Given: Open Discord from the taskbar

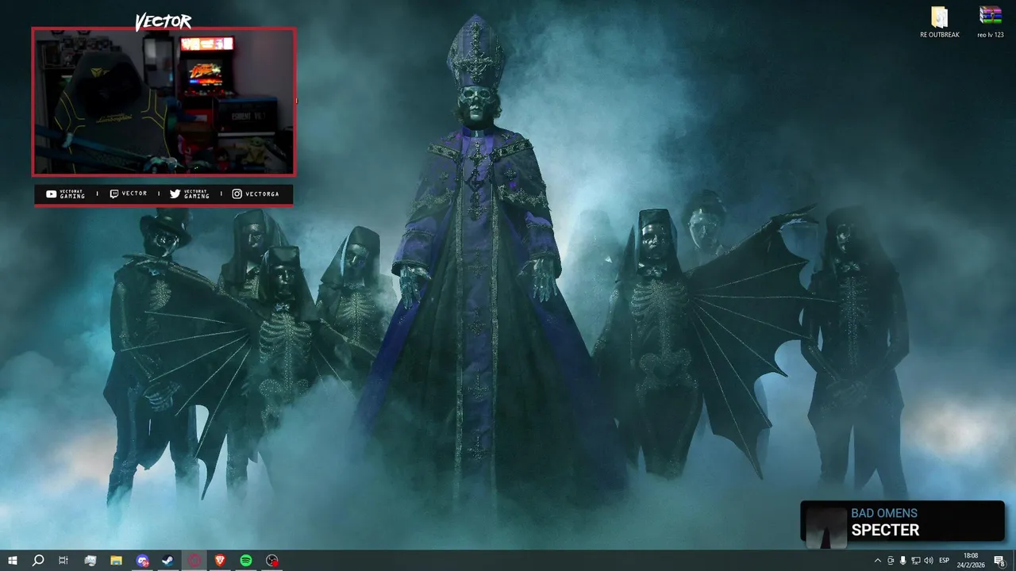Looking at the screenshot, I should 142,561.
